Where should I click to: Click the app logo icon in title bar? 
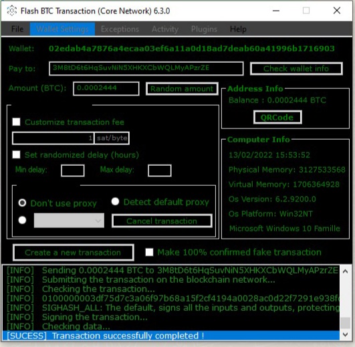point(12,11)
